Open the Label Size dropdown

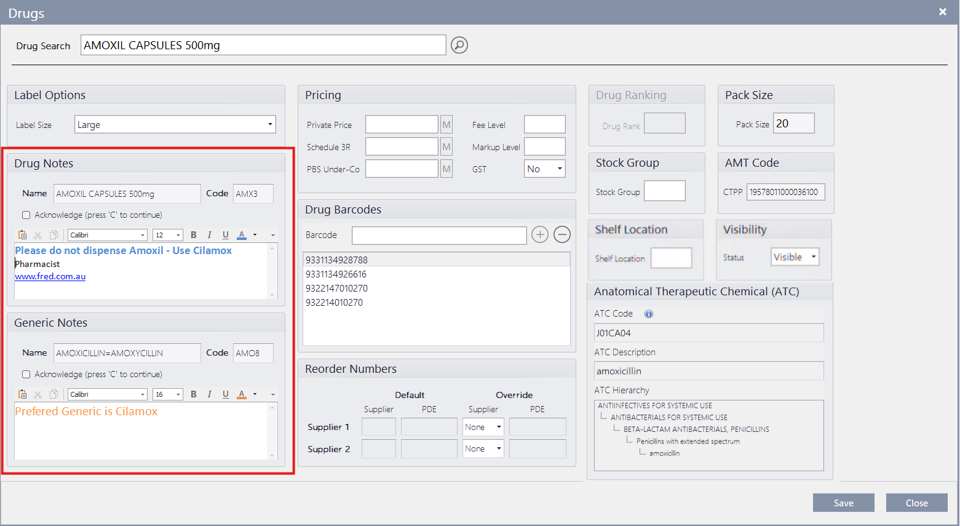pos(269,124)
